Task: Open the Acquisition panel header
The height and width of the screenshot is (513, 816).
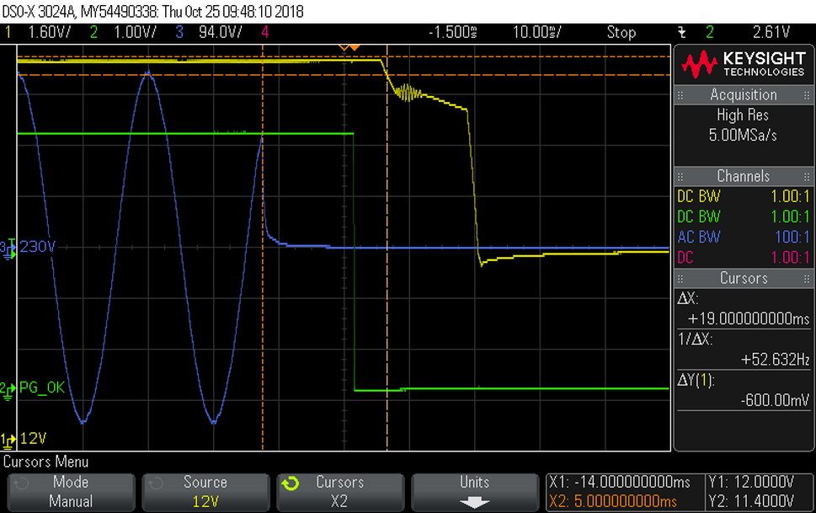Action: pos(744,95)
